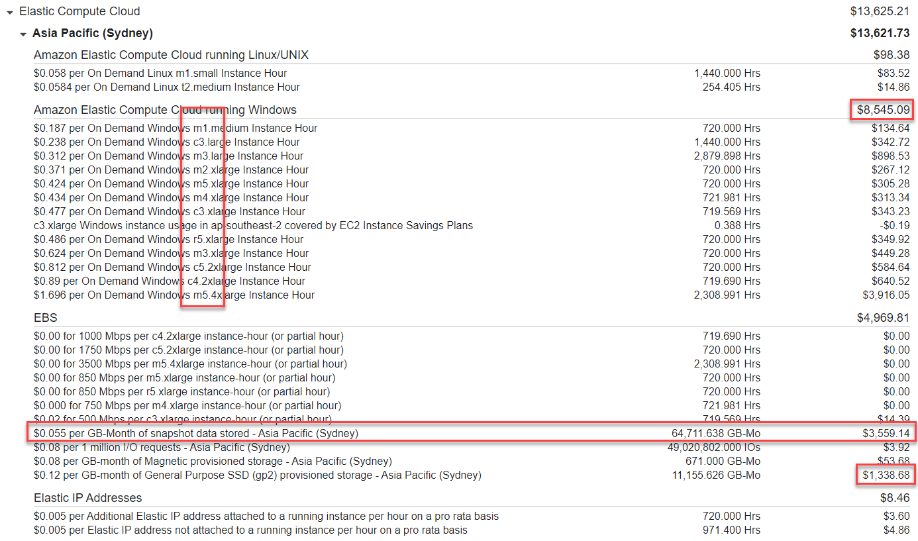Select Asia Pacific (Sydney) region label
Viewport: 918px width, 541px height.
click(x=92, y=33)
